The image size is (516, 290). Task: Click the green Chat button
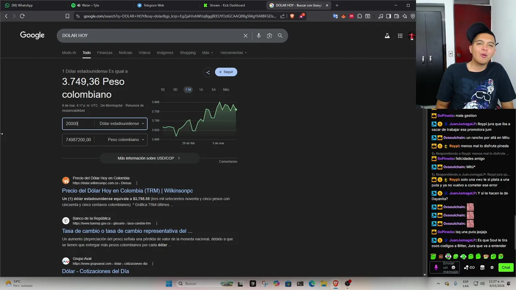pos(506,267)
